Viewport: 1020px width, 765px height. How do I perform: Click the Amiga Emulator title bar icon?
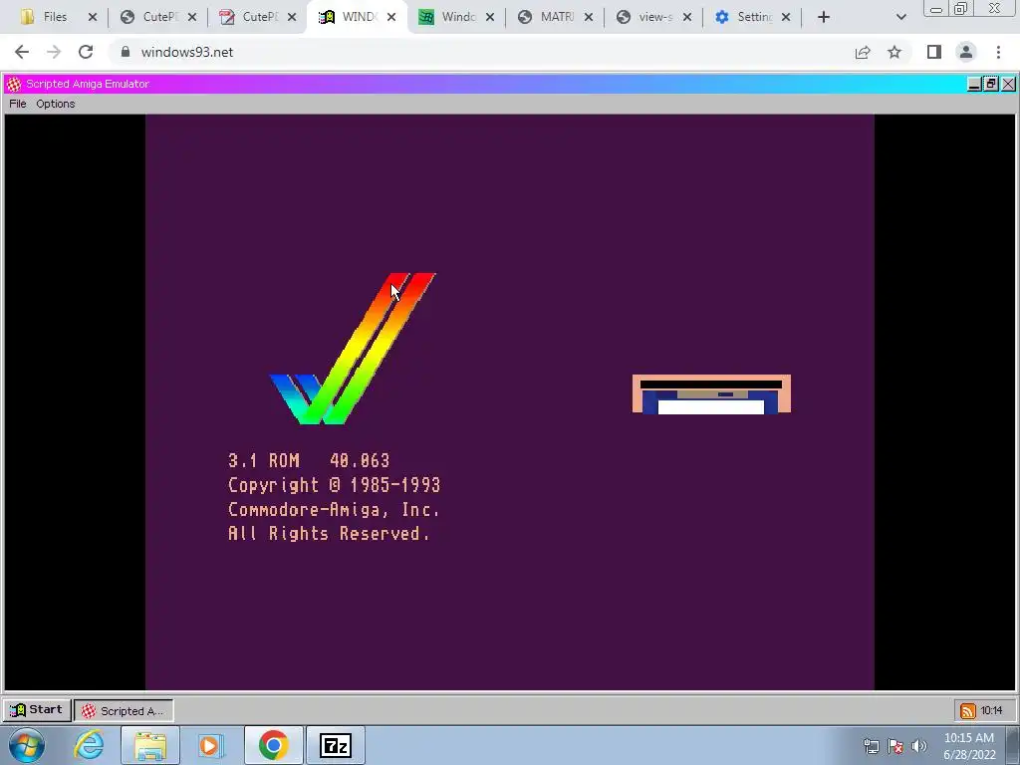point(14,84)
